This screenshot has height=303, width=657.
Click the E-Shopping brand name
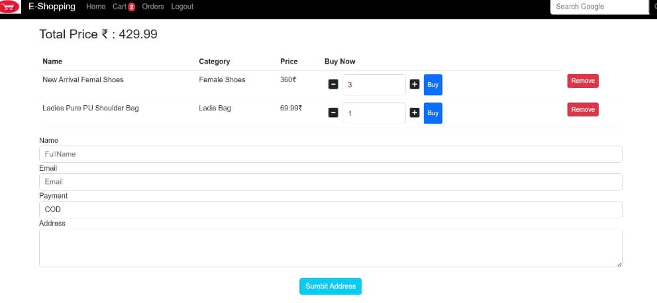point(52,7)
